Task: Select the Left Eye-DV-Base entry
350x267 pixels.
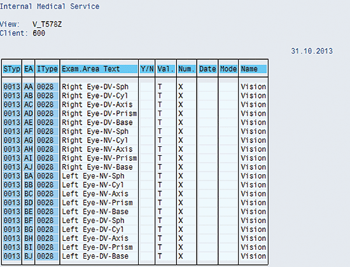Action: (x=95, y=256)
